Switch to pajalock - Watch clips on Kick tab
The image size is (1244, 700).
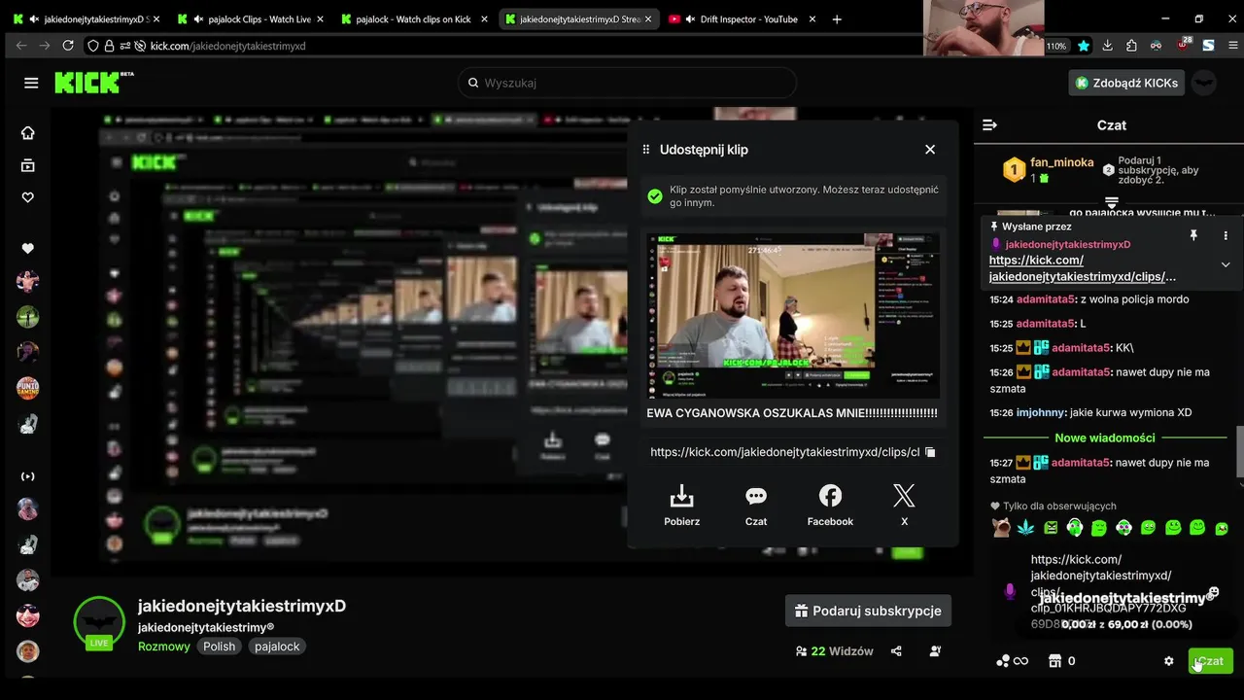(x=414, y=18)
